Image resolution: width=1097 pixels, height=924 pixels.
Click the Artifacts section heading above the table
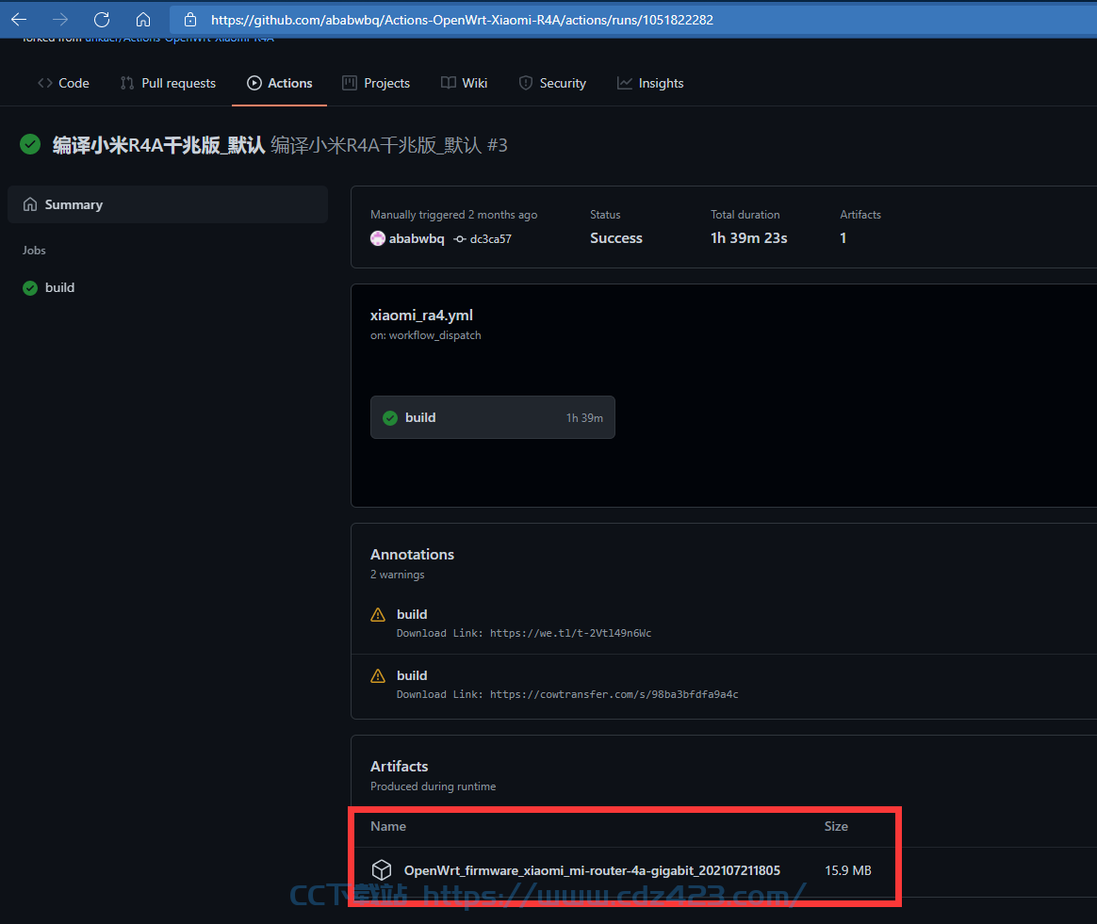pos(399,767)
